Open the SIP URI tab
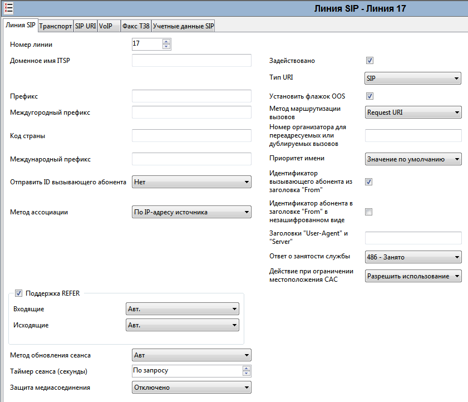The height and width of the screenshot is (402, 468). 85,26
